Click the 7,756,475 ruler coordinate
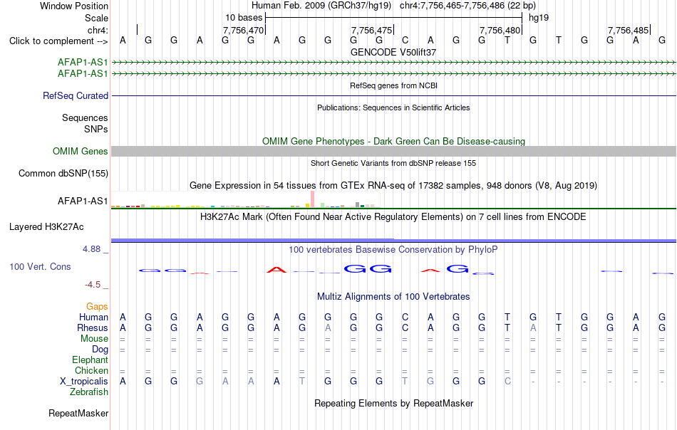The image size is (677, 430). [x=371, y=30]
